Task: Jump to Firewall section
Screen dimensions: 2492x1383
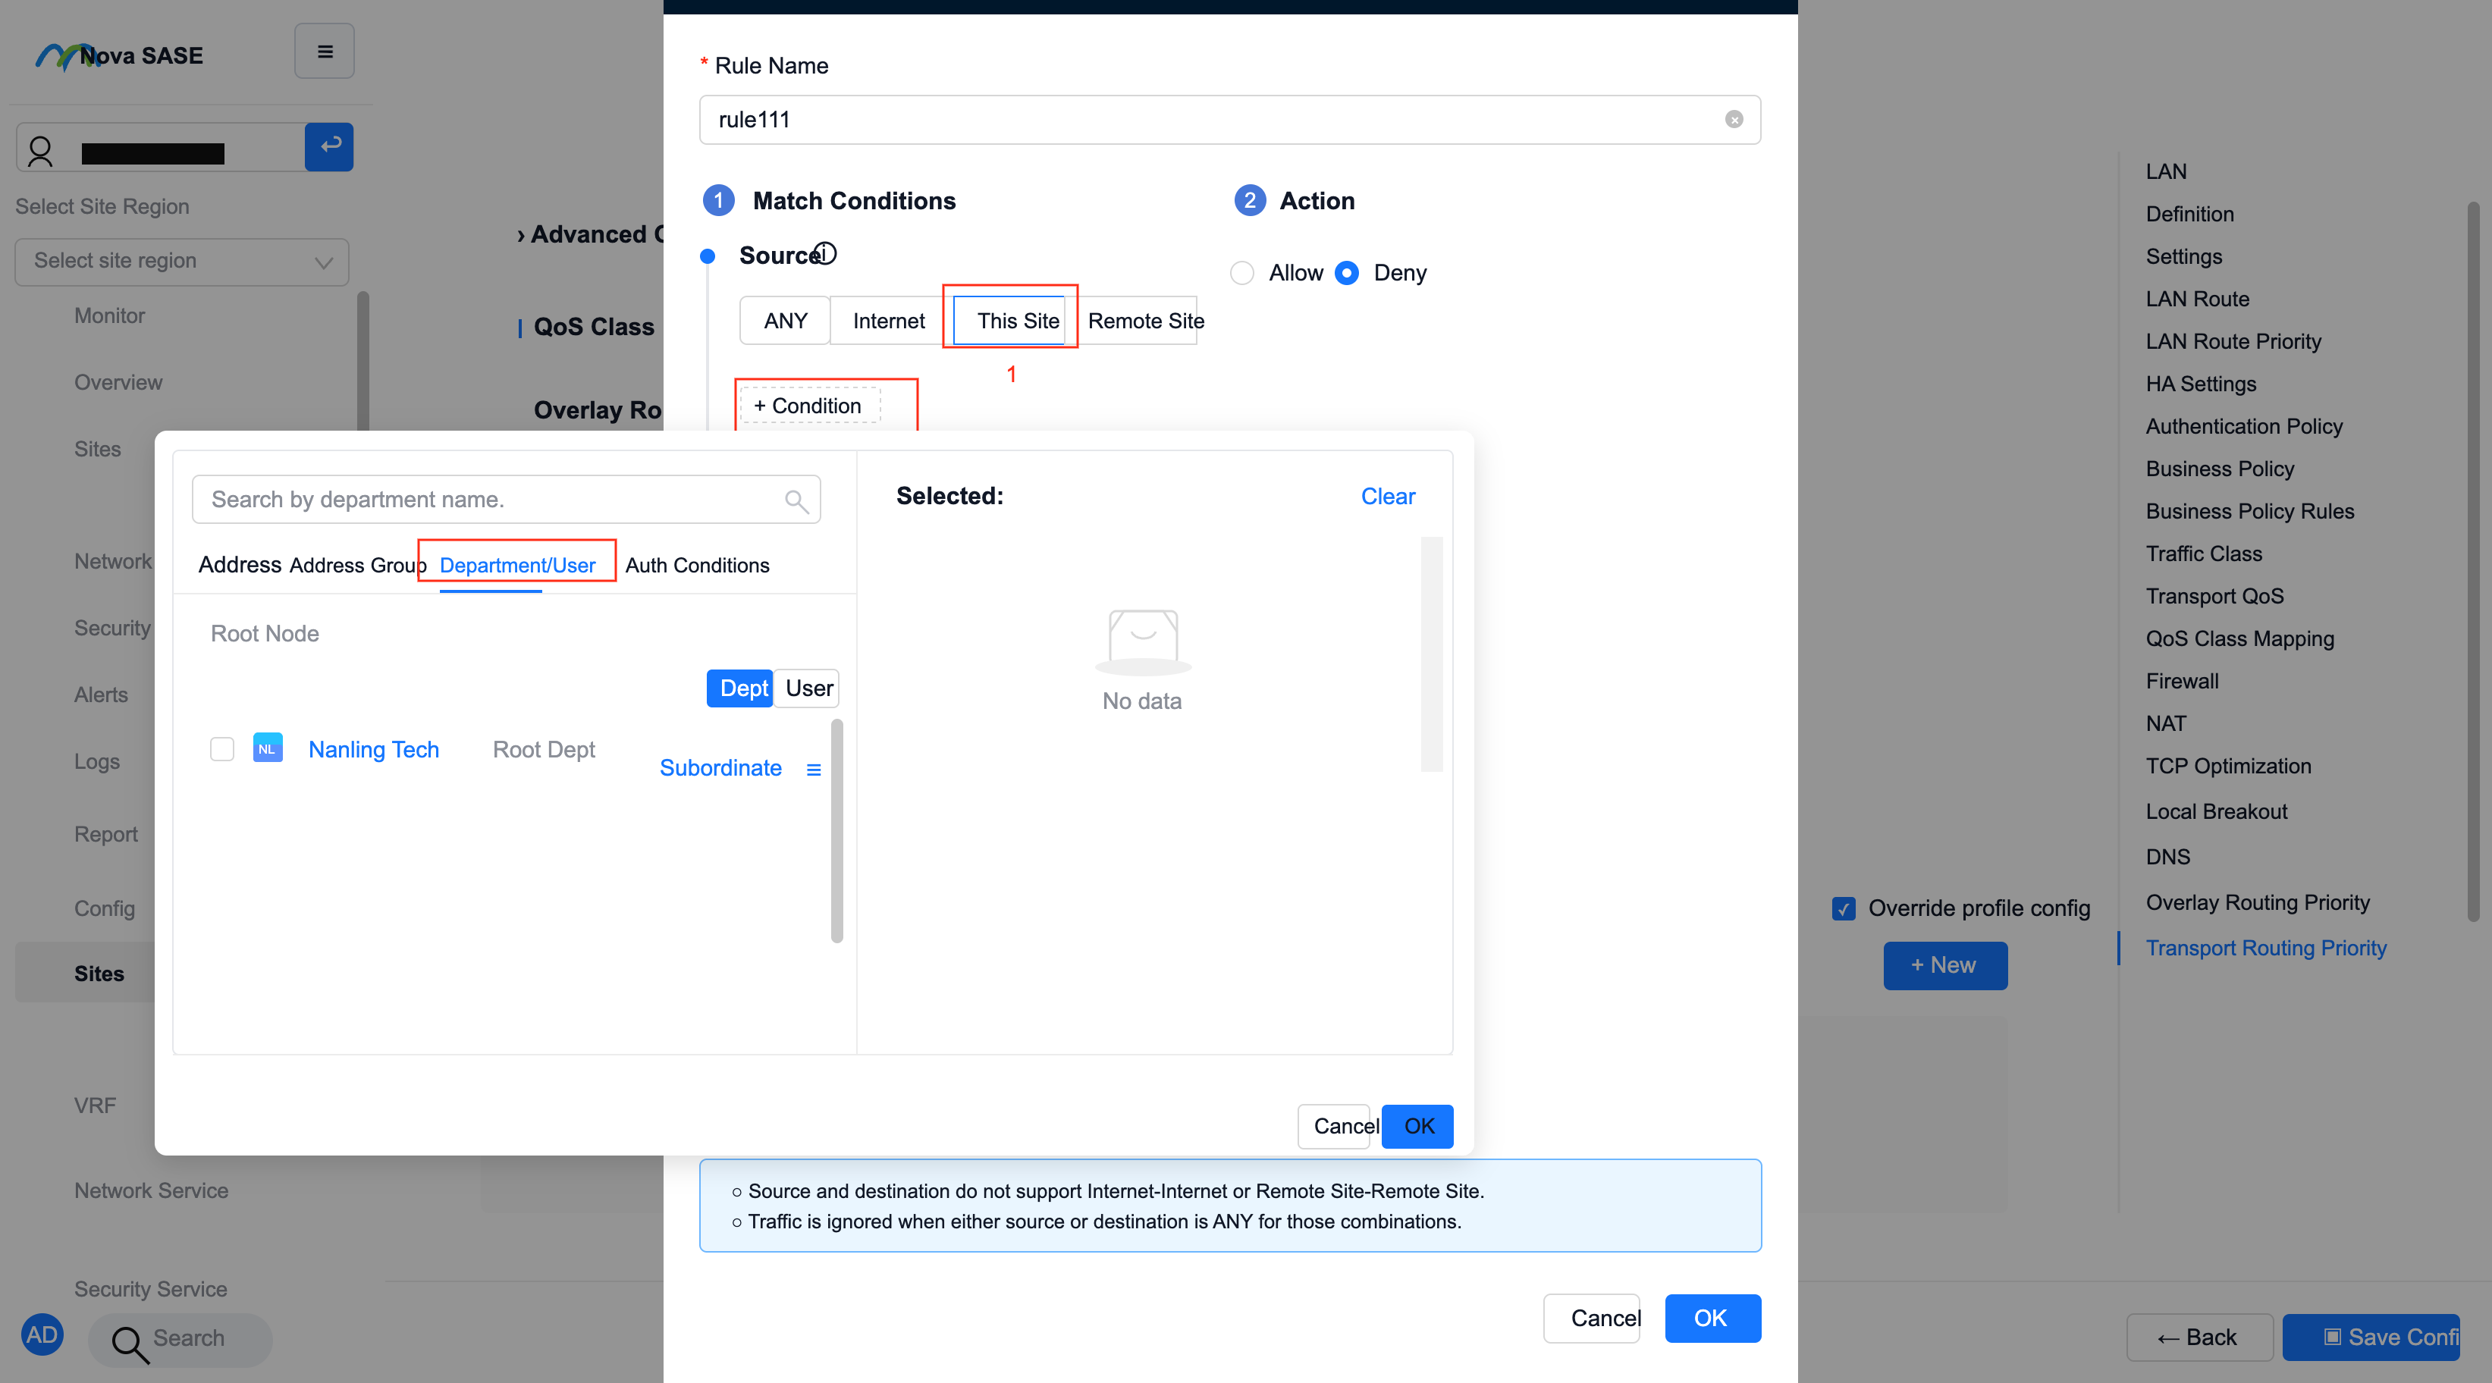Action: (x=2182, y=681)
